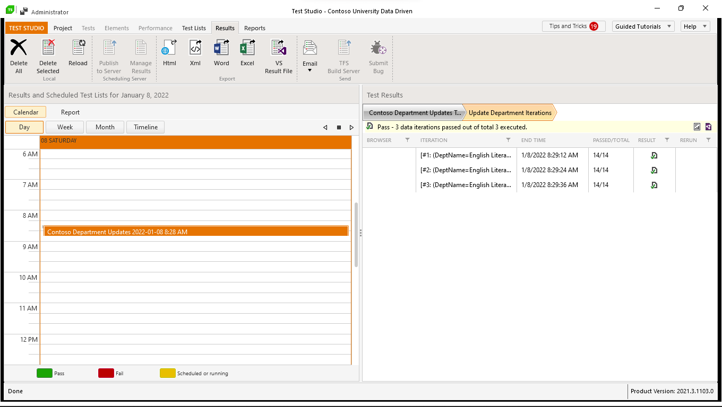The width and height of the screenshot is (722, 407).
Task: Click the green TS application icon
Action: pyautogui.click(x=10, y=9)
